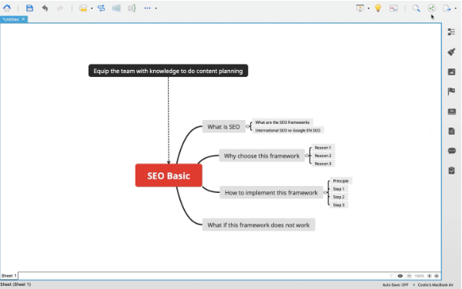The image size is (462, 289).
Task: Expand the more options ellipsis dropdown
Action: pos(156,8)
